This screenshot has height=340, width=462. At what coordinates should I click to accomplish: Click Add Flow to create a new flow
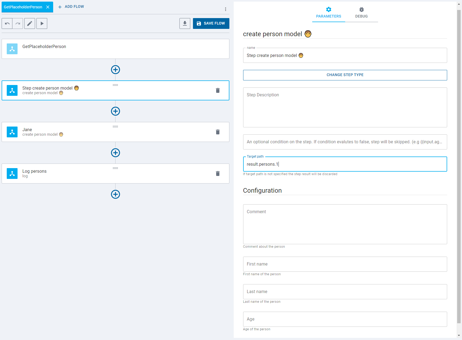click(x=71, y=7)
